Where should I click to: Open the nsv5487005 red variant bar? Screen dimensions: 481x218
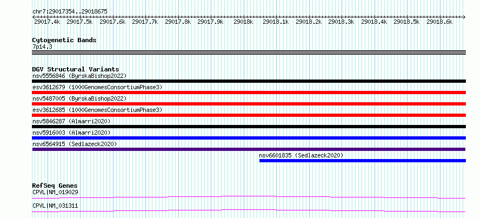click(249, 104)
